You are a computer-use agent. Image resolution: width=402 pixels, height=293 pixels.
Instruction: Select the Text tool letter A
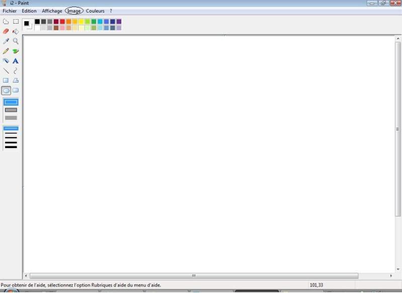[x=16, y=61]
